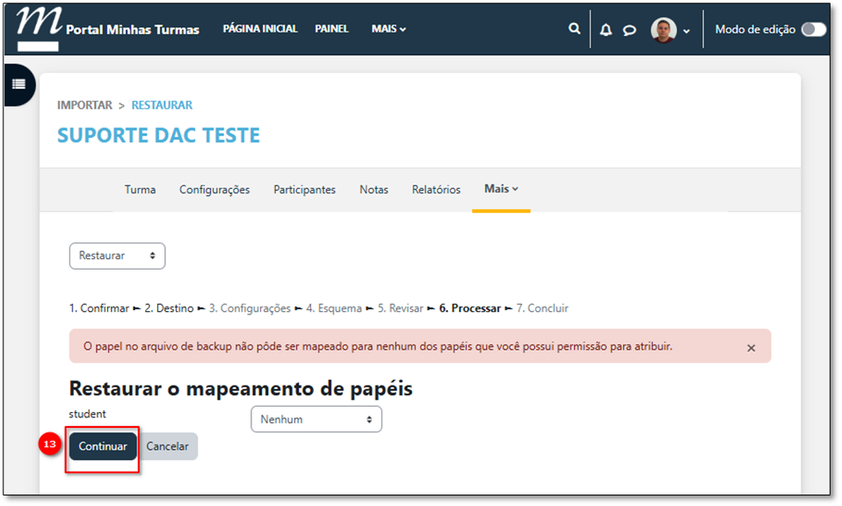
Task: Click the IMPORTAR breadcrumb link
Action: click(84, 105)
